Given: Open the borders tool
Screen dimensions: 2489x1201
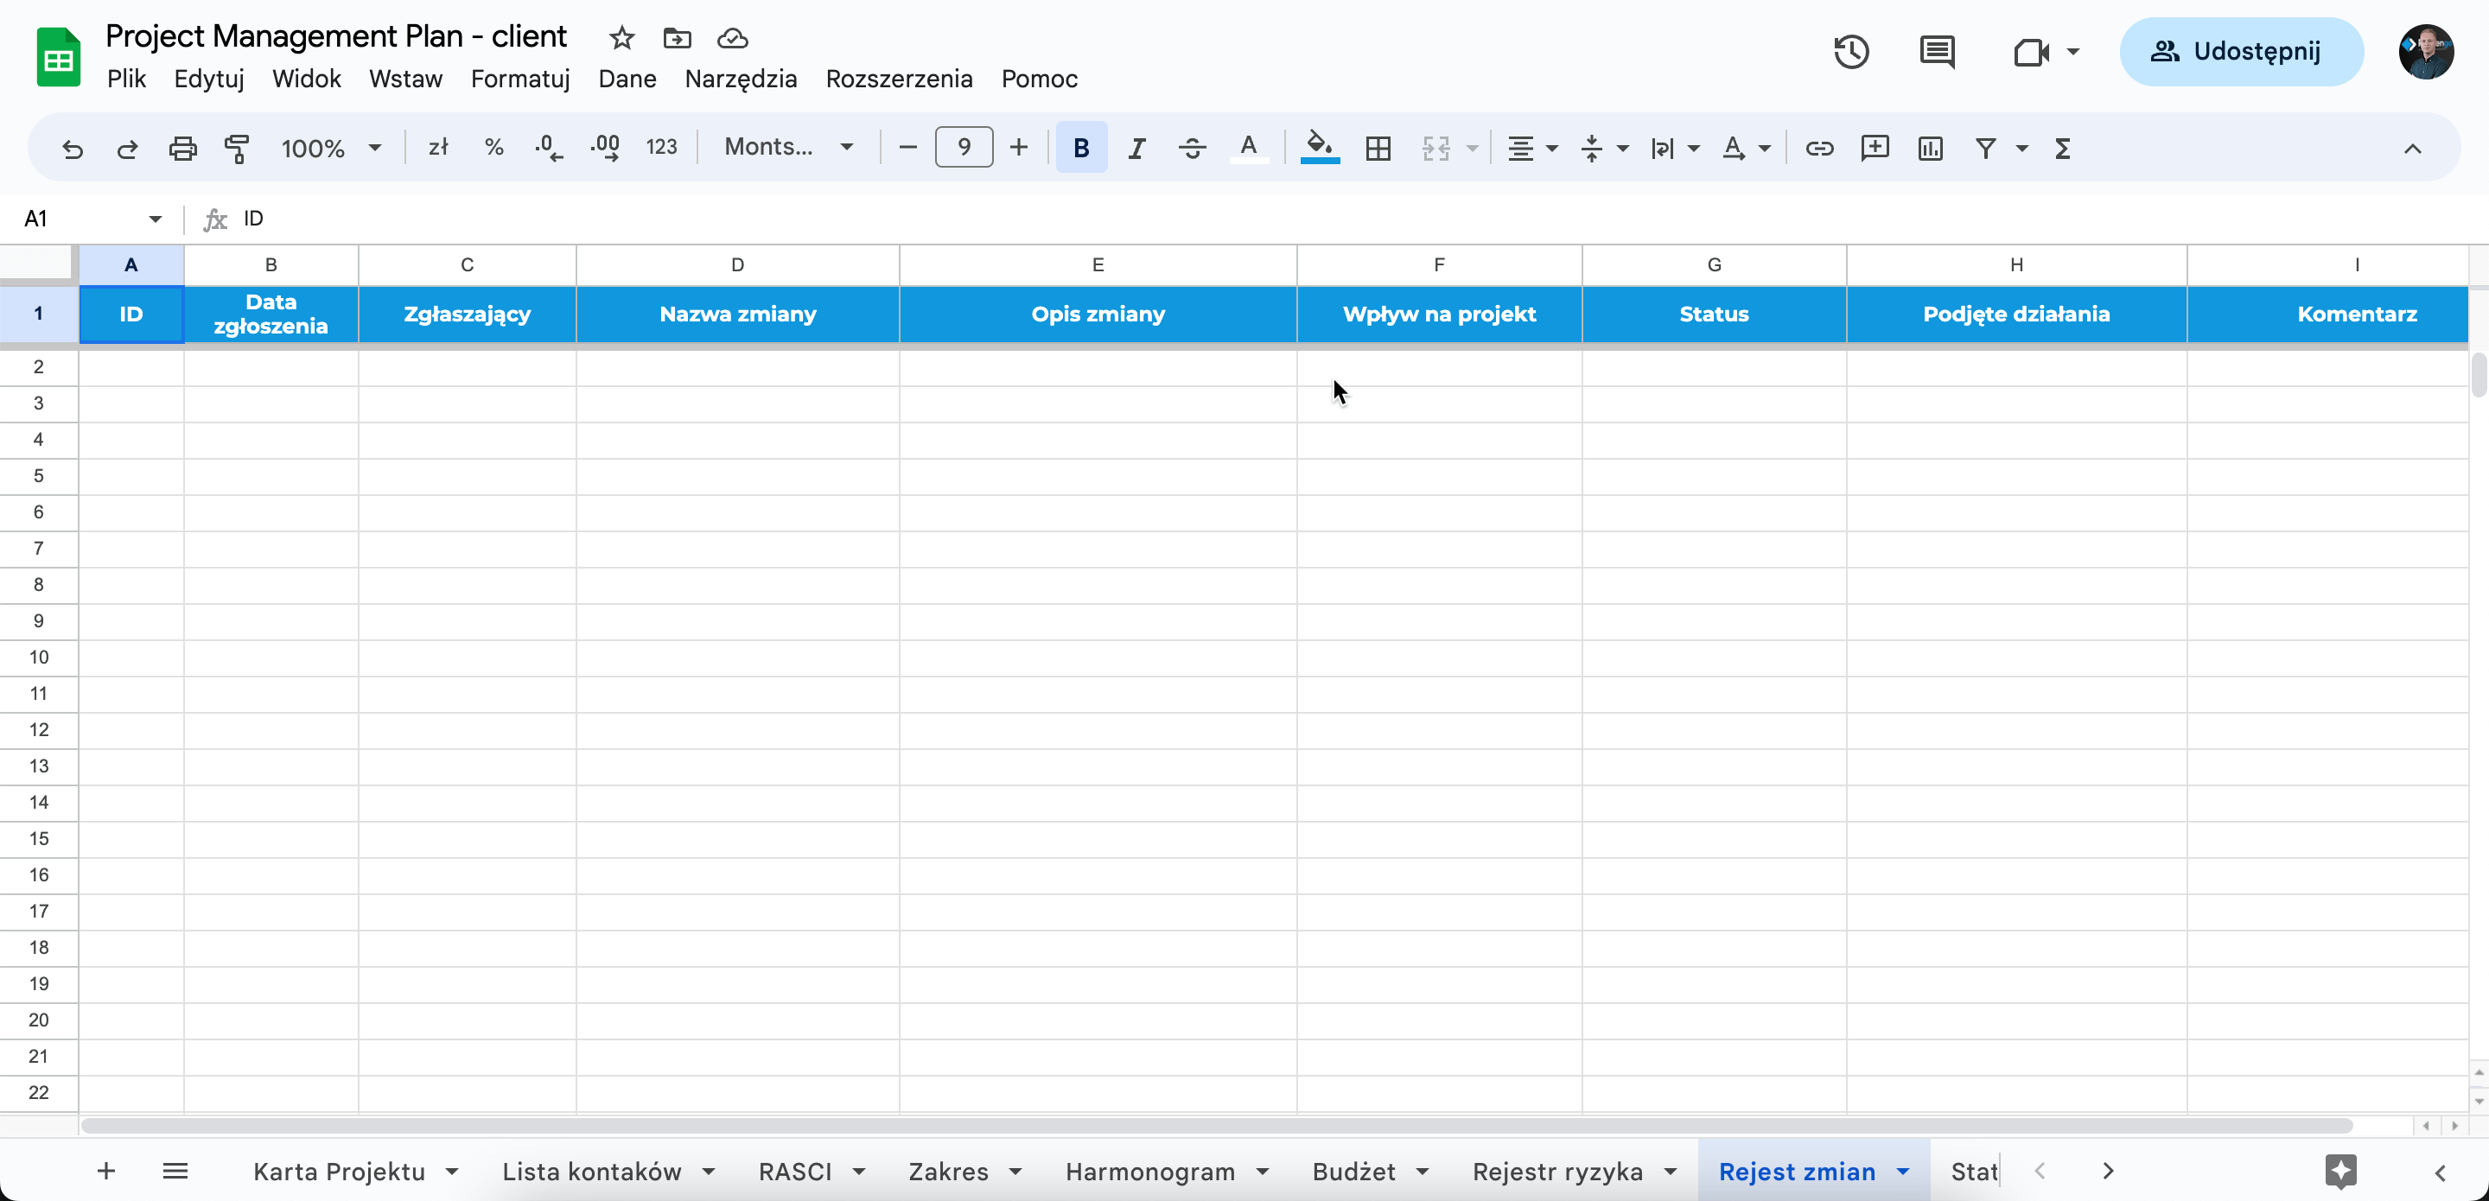Looking at the screenshot, I should click(x=1378, y=148).
